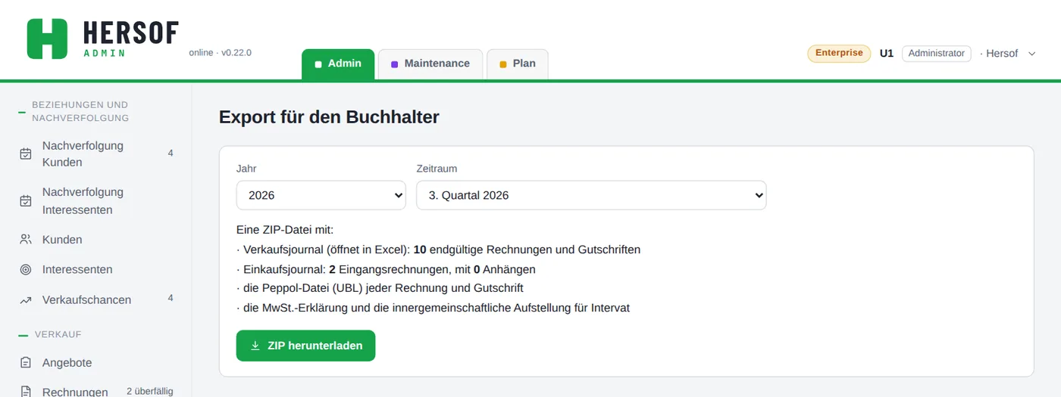Click the Interessenten target icon
1061x397 pixels.
point(26,269)
